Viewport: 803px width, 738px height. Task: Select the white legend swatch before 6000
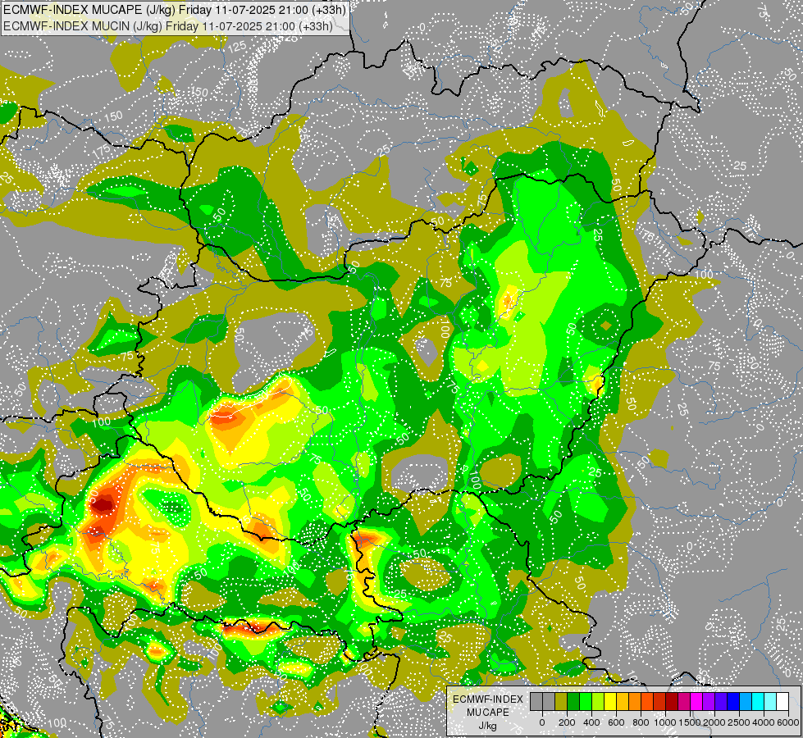tap(783, 701)
